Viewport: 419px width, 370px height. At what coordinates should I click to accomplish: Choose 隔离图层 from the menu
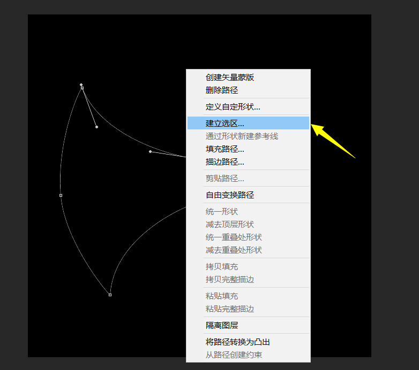(248, 325)
